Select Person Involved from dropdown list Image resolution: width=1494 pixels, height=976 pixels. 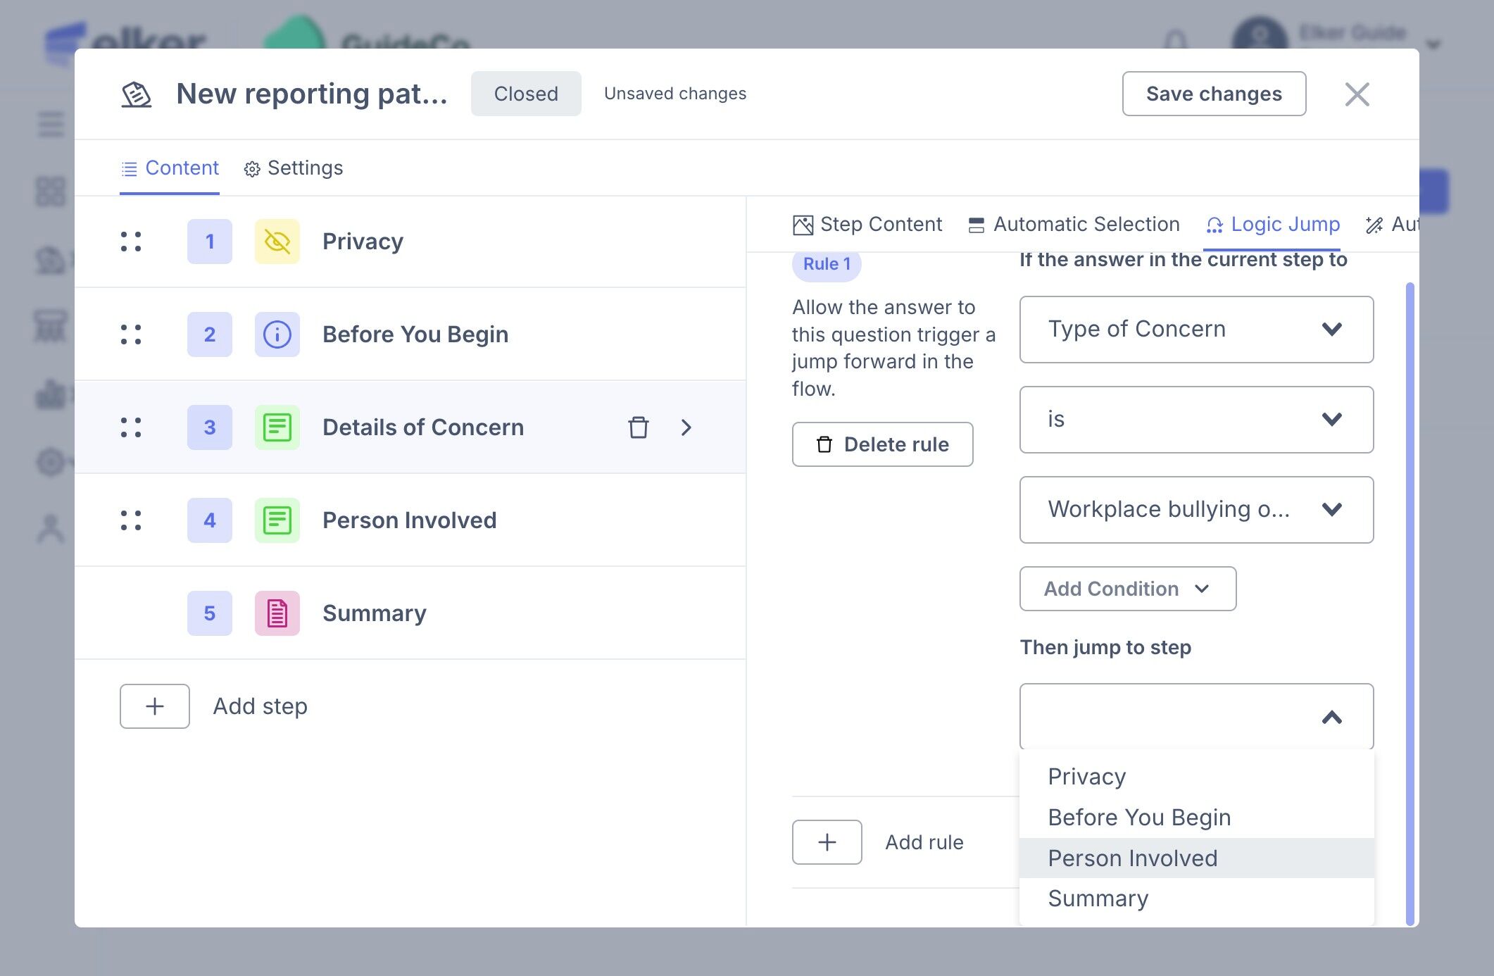coord(1132,858)
